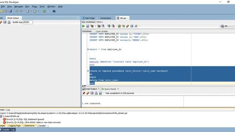Viewport: 235px width, 132px height.
Task: Open the View menu
Action: coord(10,7)
